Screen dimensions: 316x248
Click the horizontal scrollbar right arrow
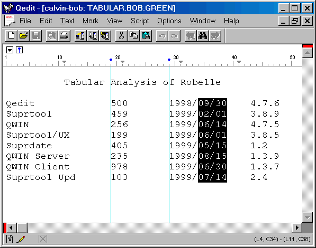[x=297, y=228]
